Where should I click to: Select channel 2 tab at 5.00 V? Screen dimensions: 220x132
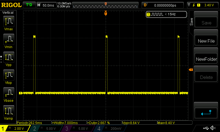[46, 128]
